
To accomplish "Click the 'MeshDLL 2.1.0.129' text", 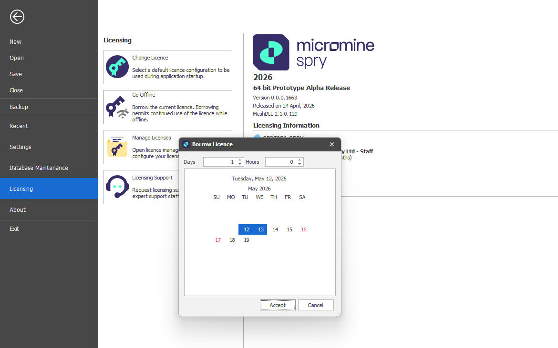I will [x=275, y=114].
